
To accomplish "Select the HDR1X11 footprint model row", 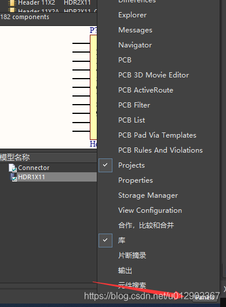I will [x=48, y=177].
